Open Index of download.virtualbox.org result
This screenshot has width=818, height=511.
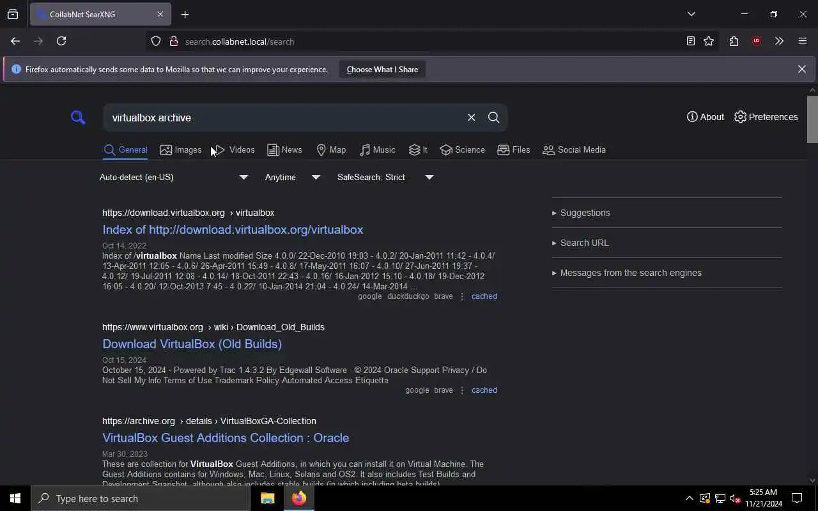[x=233, y=229]
